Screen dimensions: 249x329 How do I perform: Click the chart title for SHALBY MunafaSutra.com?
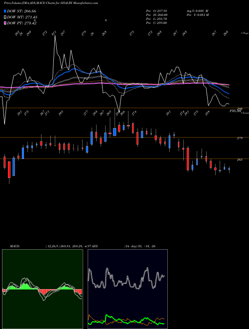click(51, 3)
